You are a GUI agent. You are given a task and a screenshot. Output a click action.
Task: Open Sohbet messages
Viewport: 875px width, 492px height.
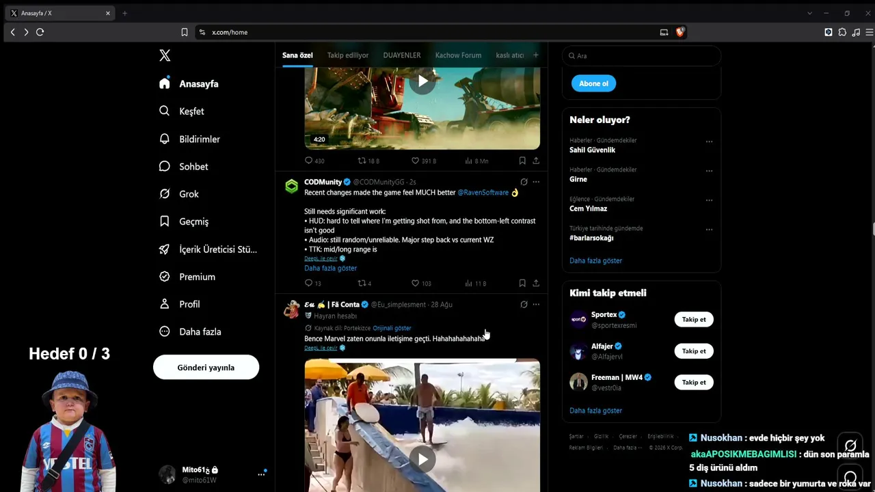tap(183, 166)
